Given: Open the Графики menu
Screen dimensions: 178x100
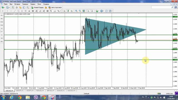Looking at the screenshot, I should point(25,4).
